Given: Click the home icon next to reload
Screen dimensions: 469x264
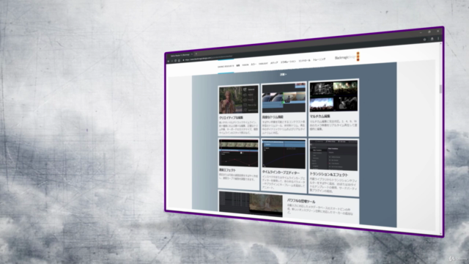Looking at the screenshot, I should pos(179,60).
